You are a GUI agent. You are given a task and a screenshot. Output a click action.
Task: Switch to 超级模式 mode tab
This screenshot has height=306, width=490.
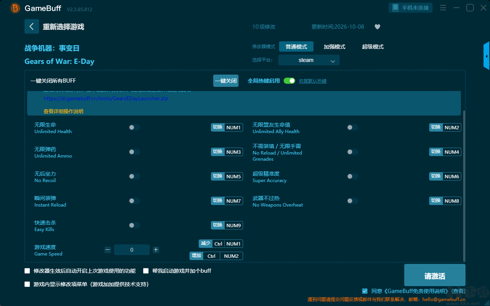pyautogui.click(x=373, y=47)
